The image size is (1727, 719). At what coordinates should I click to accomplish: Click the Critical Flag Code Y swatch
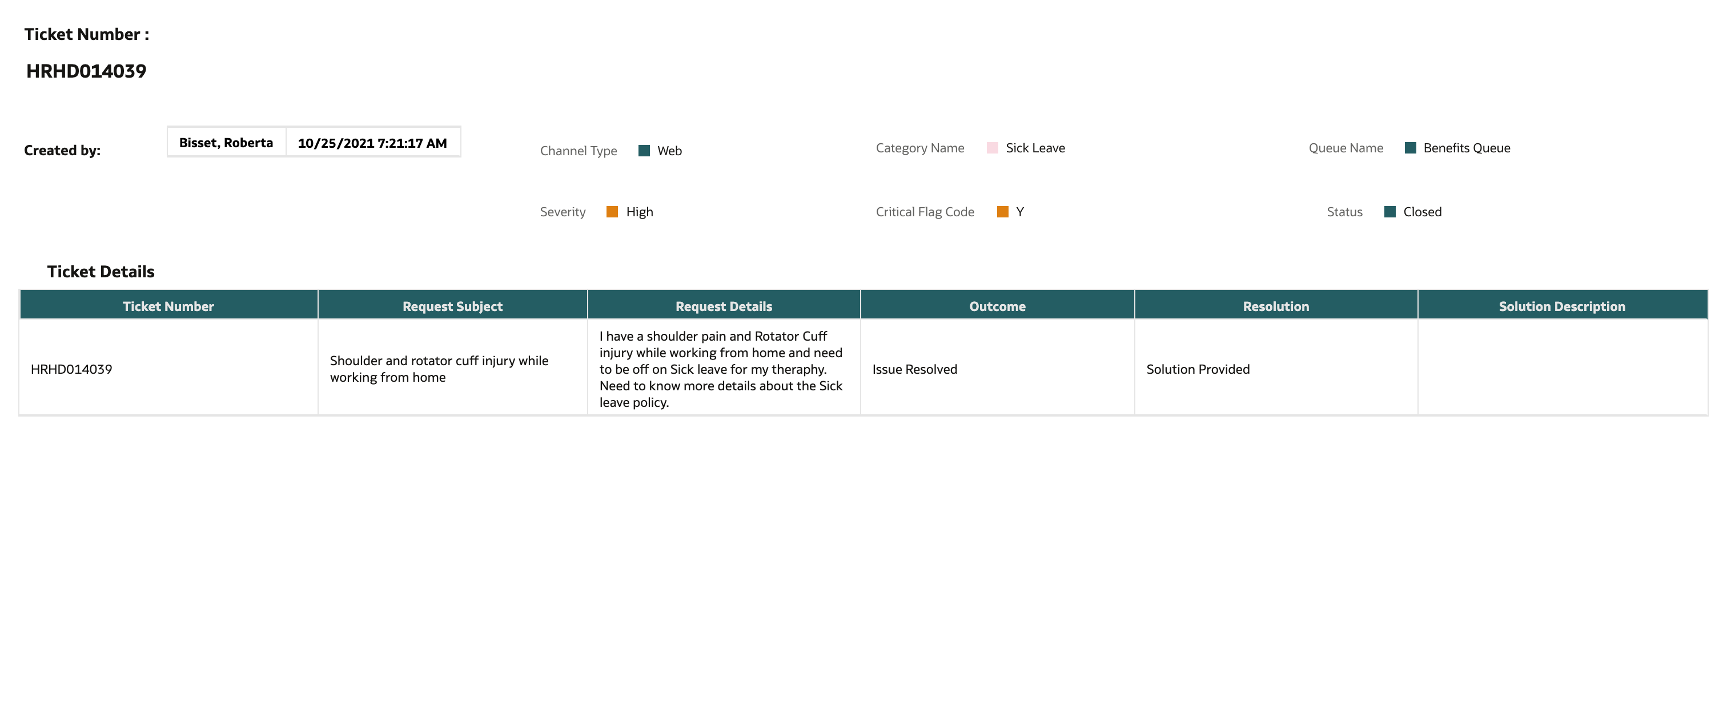coord(1002,212)
